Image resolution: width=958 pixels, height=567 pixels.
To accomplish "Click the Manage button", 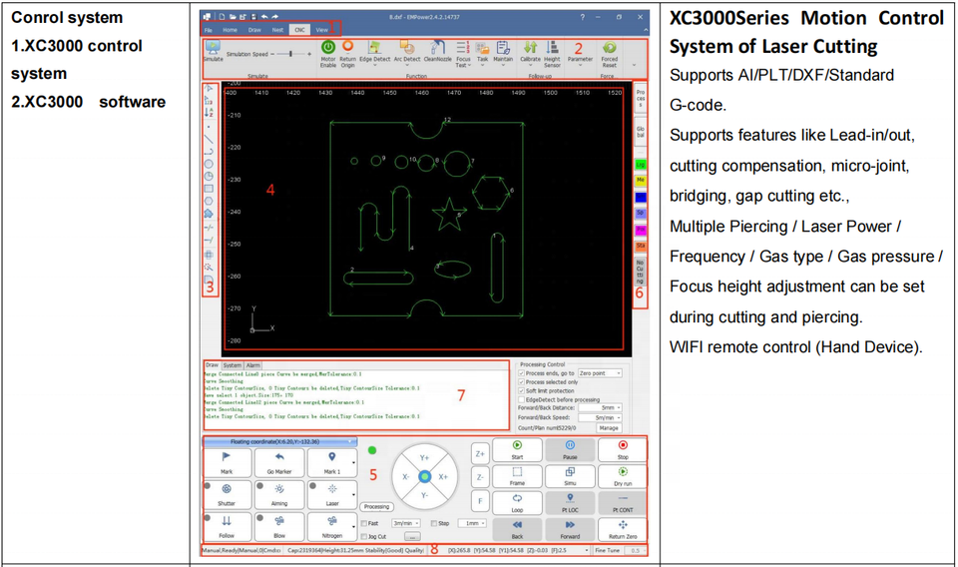I will pos(609,427).
